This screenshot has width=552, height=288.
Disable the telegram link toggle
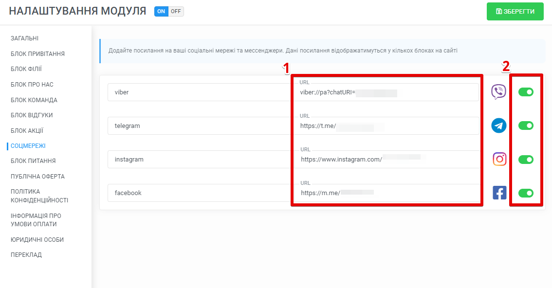(x=526, y=126)
